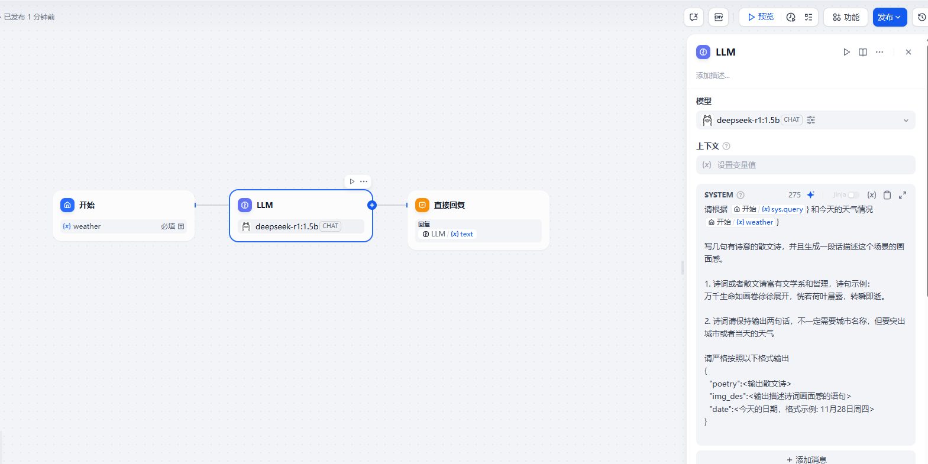Open the checklist icon next to preview
The width and height of the screenshot is (928, 464).
click(x=808, y=17)
